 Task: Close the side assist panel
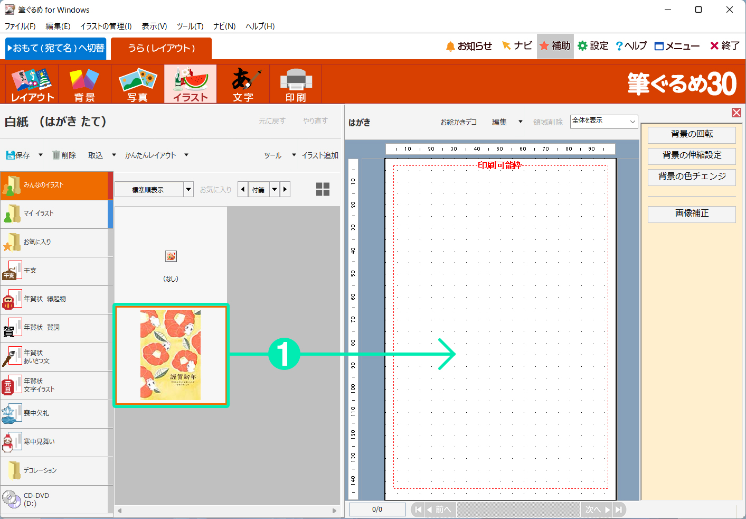[x=736, y=113]
